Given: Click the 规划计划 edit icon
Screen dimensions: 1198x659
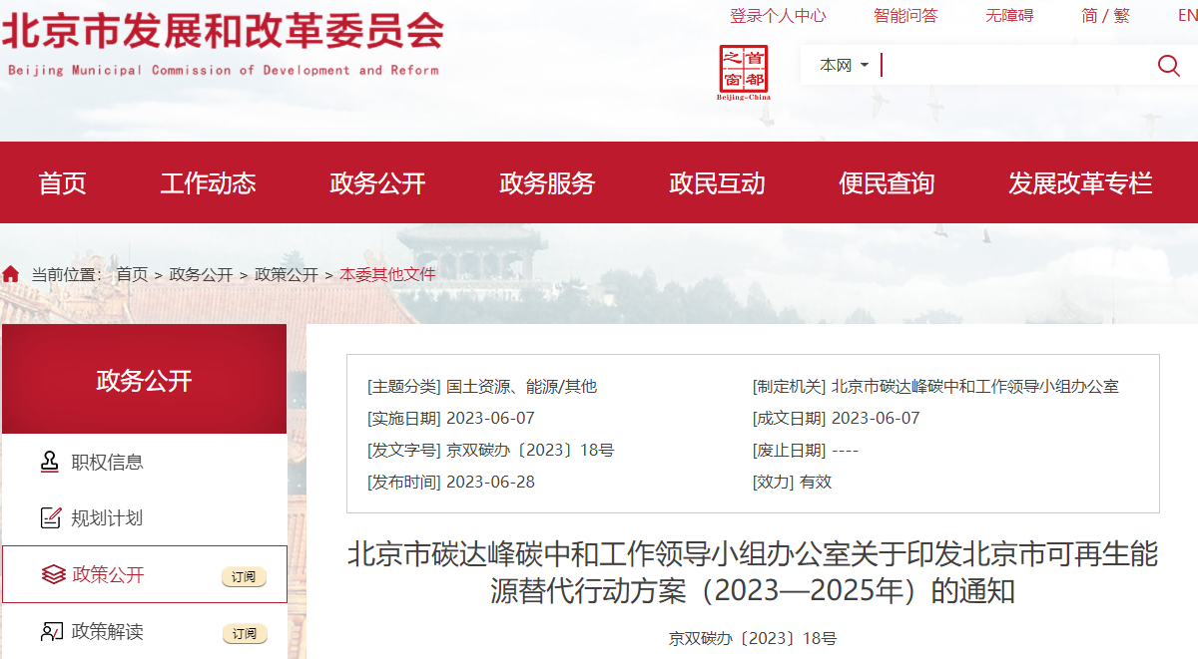Looking at the screenshot, I should pos(50,517).
